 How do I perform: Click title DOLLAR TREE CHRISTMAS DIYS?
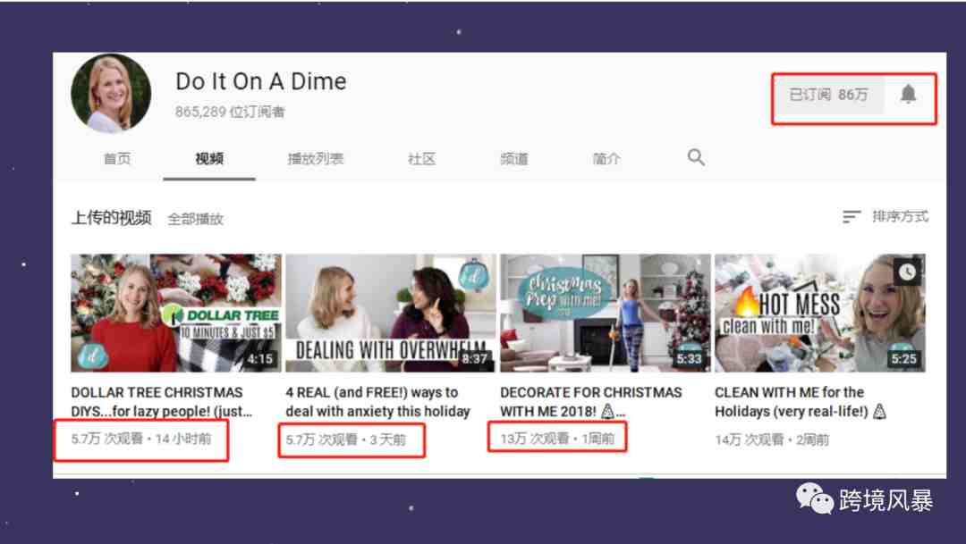pos(161,401)
